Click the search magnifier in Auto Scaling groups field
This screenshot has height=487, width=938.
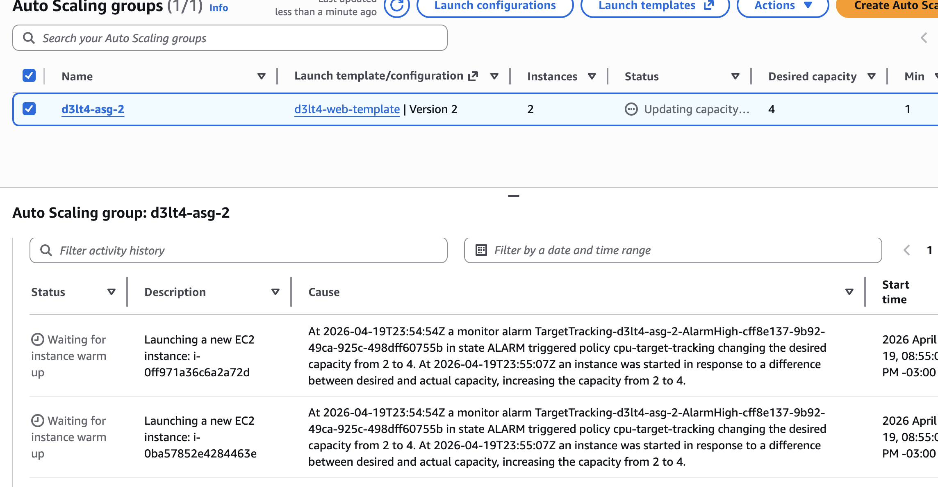[x=29, y=38]
